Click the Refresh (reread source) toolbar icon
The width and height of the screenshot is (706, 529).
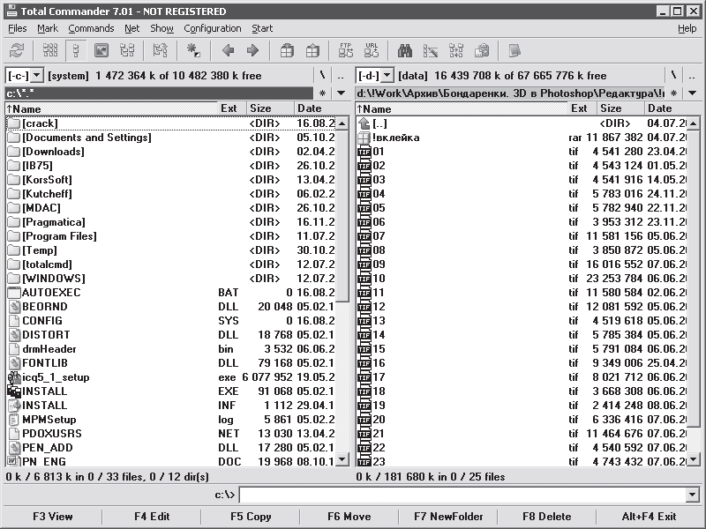[17, 51]
